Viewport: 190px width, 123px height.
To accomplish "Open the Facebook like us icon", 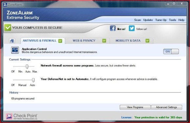I will coord(113,28).
